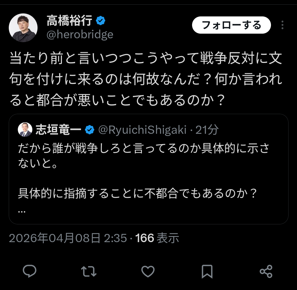Click the 2026年04月08日 2:35 timestamp

tap(68, 238)
